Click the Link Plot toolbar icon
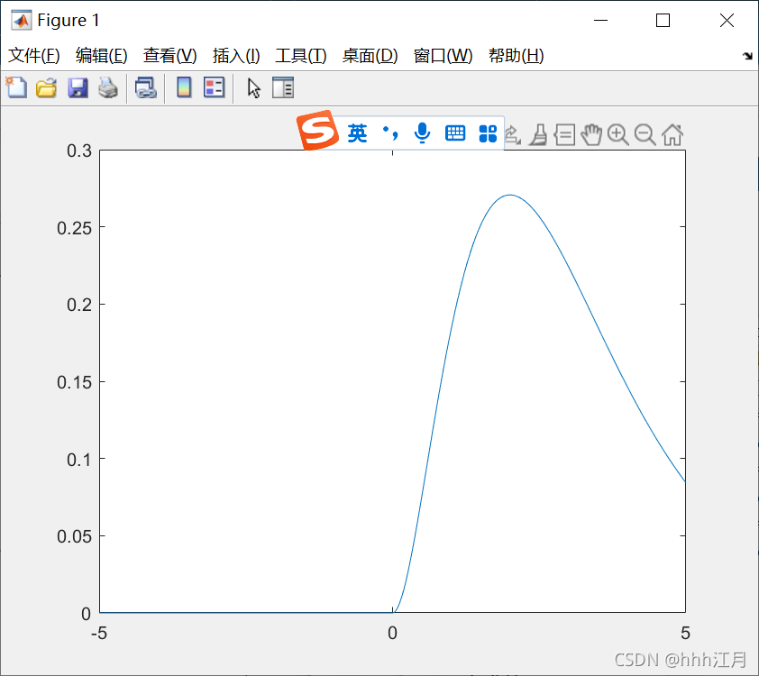Viewport: 759px width, 676px height. click(145, 88)
